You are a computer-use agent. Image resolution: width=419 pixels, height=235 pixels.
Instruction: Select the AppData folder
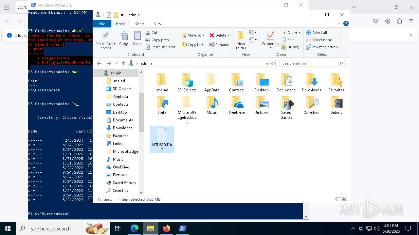(211, 83)
